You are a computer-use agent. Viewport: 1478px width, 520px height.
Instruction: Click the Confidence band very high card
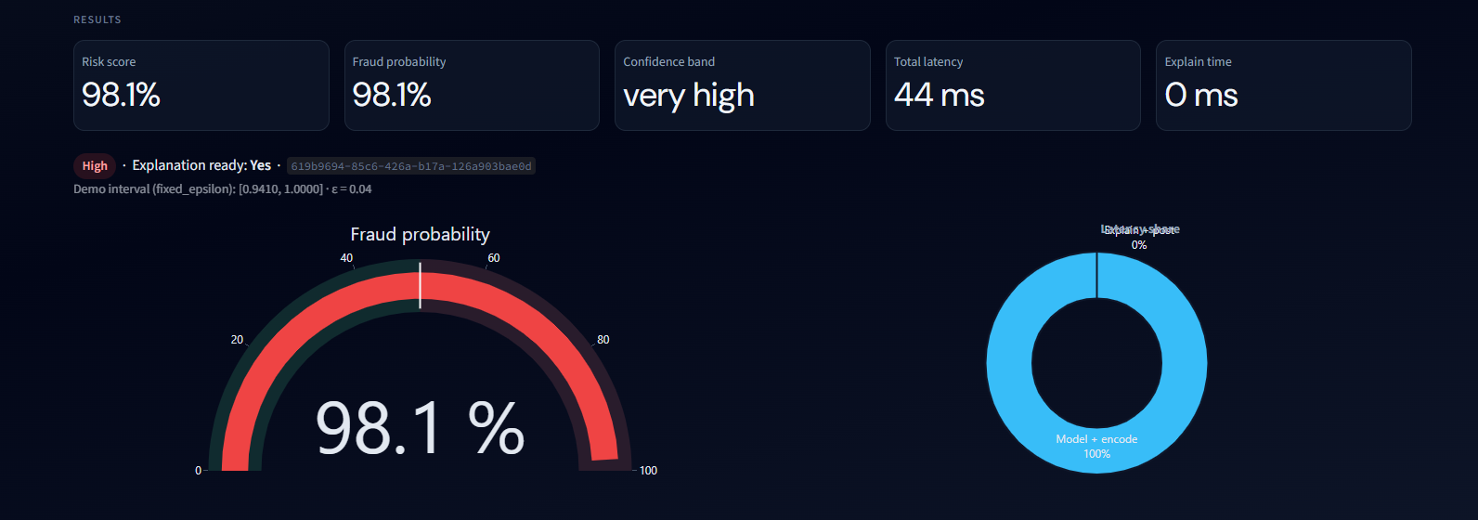point(743,85)
